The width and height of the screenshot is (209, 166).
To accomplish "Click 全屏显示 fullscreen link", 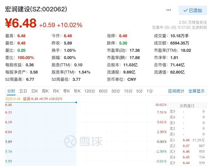I will (196, 91).
